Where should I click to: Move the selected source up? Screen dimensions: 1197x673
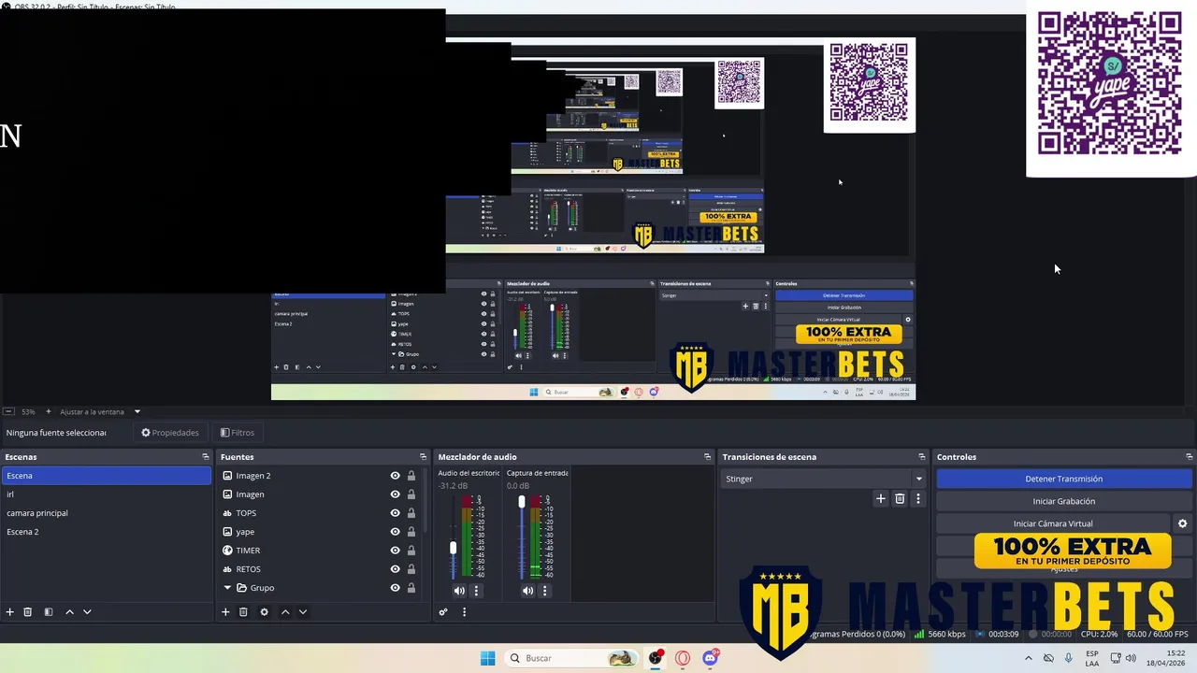[285, 612]
